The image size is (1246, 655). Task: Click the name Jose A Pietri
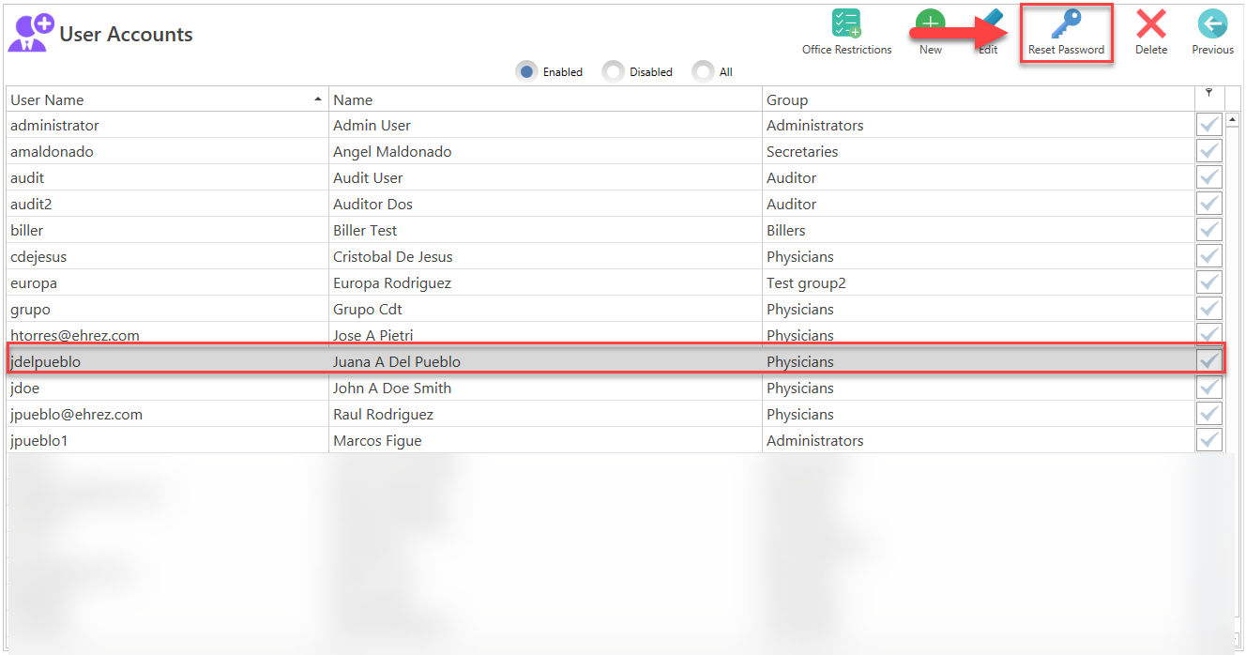click(373, 335)
